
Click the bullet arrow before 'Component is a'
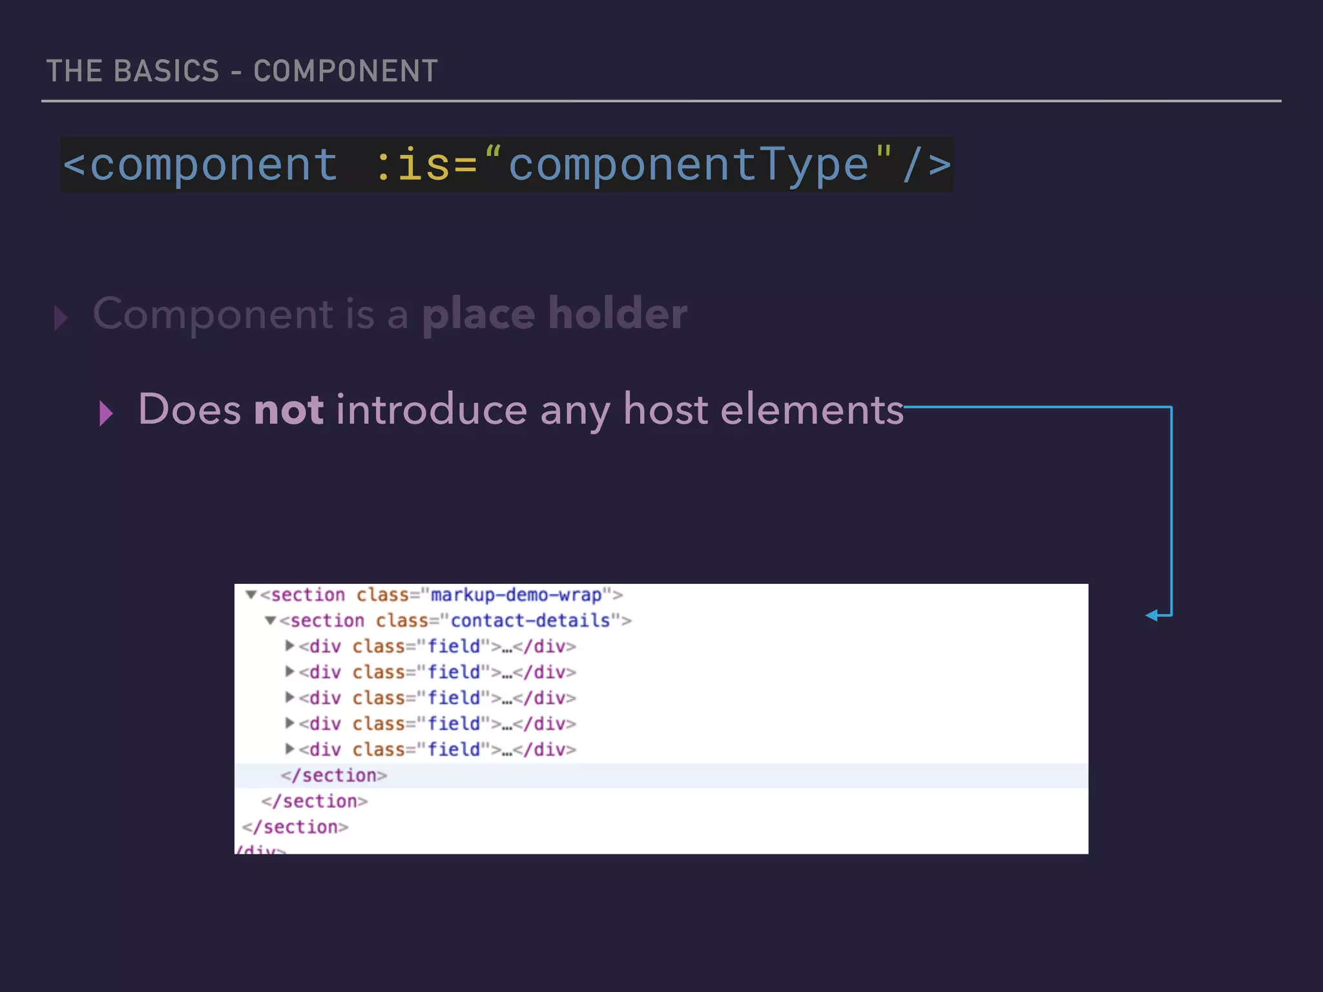[x=61, y=318]
